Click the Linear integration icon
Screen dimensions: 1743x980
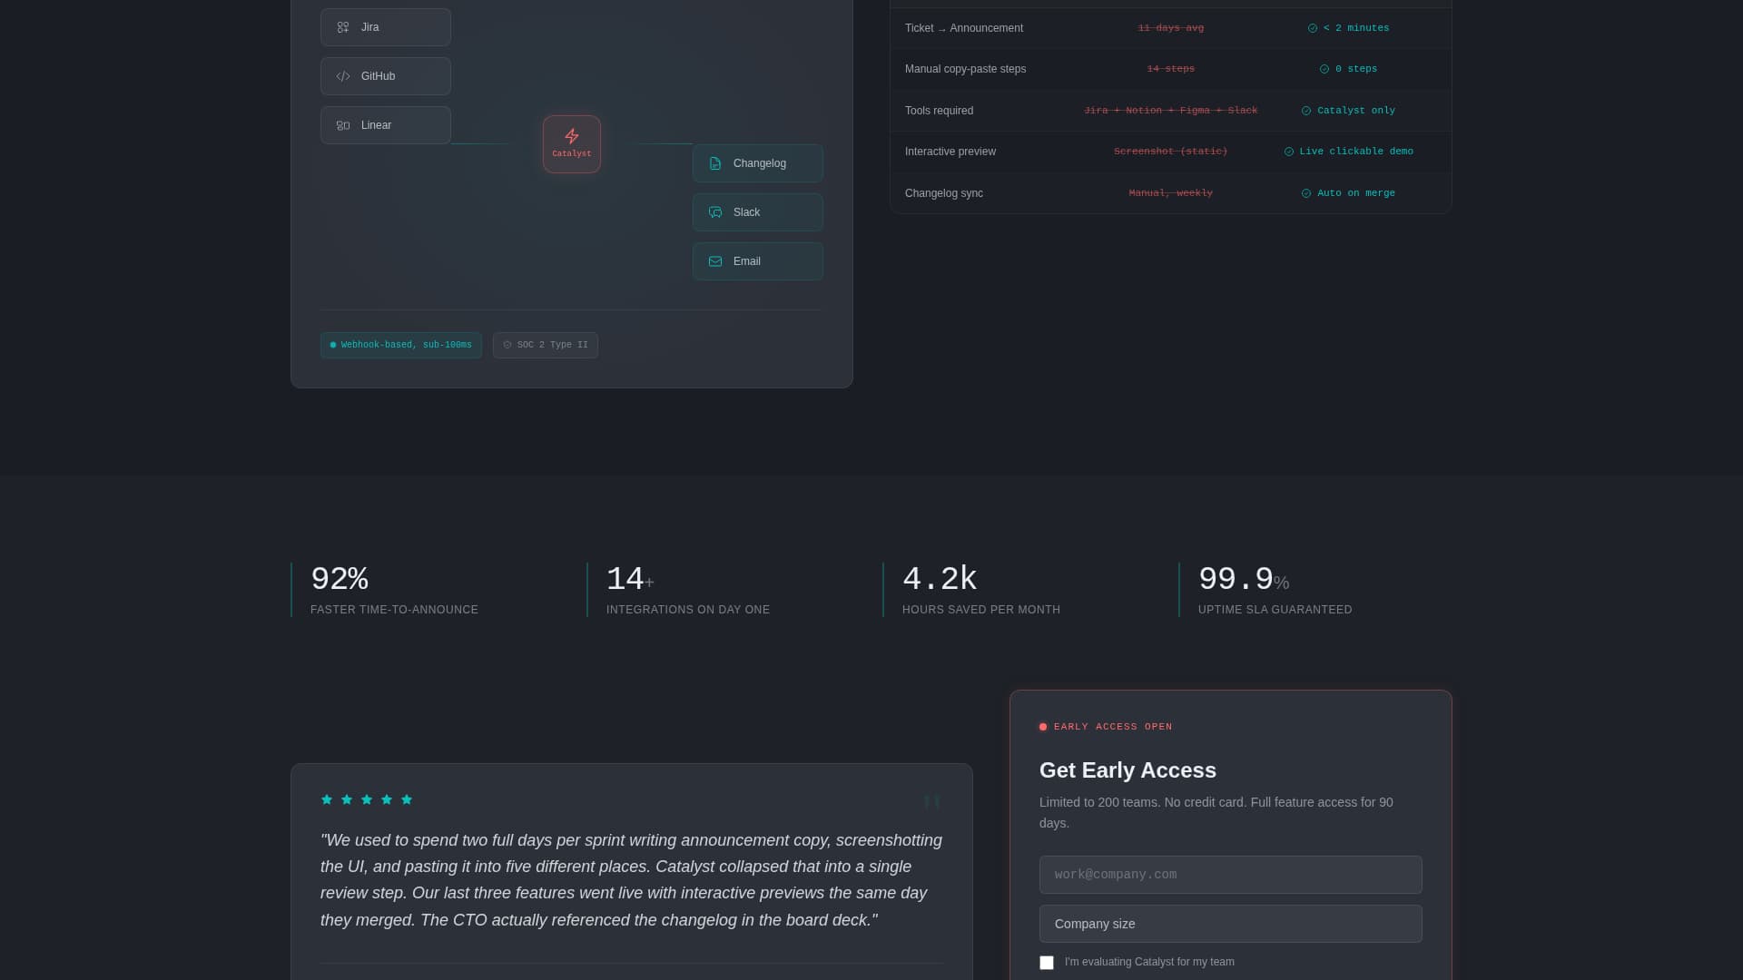343,125
